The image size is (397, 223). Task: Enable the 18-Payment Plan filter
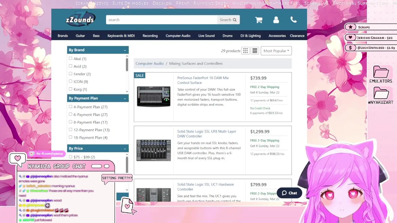tap(70, 137)
